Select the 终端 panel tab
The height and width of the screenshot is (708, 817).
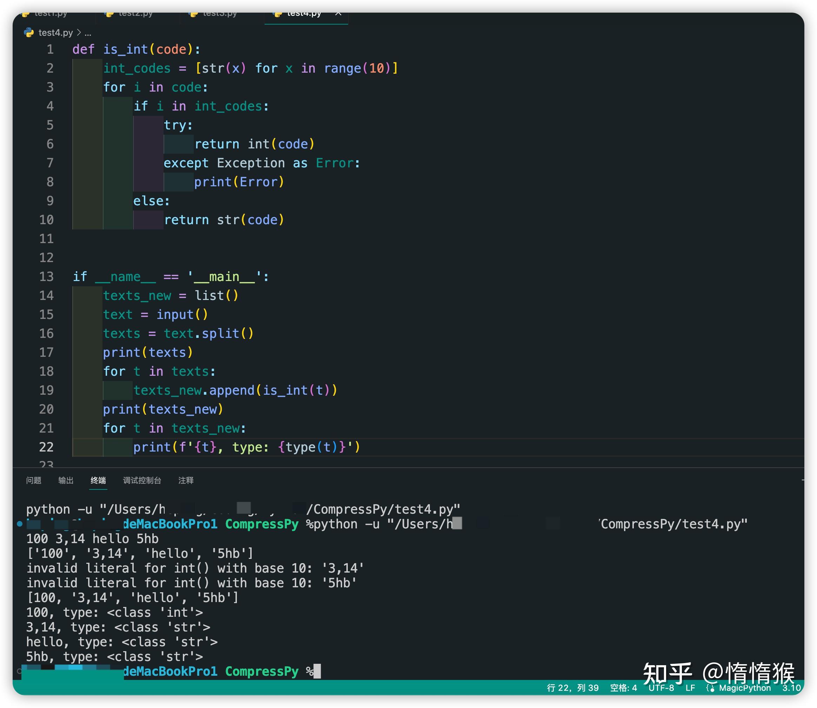98,480
